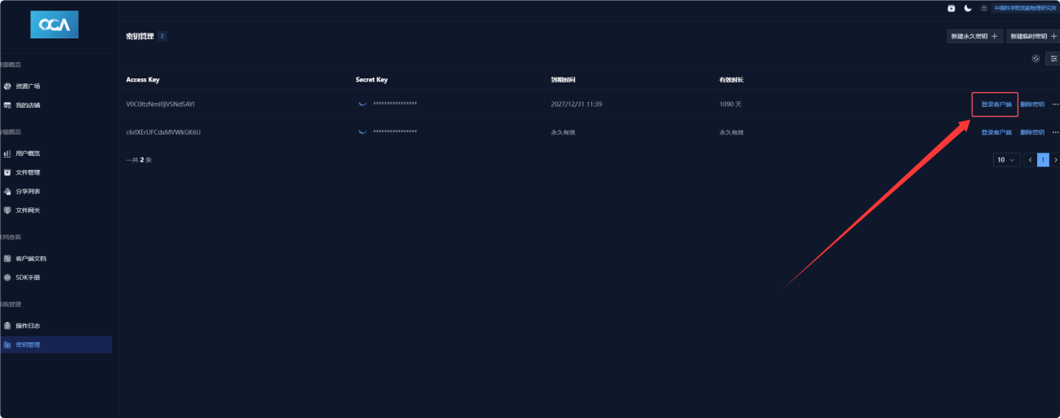This screenshot has height=418, width=1060.
Task: Click the 新建永久密钥 button
Action: point(973,37)
